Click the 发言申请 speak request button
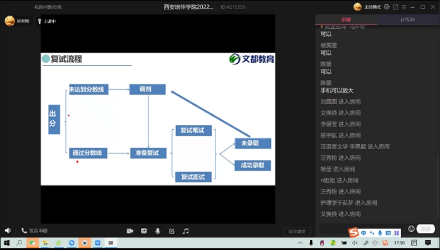This screenshot has width=440, height=250. tap(34, 231)
